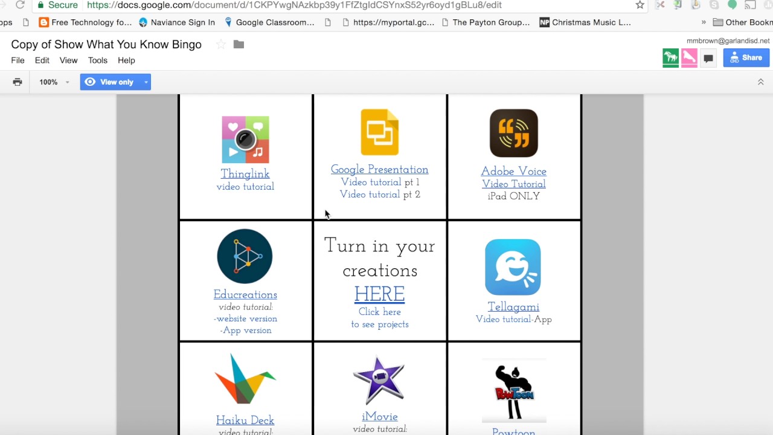Viewport: 773px width, 435px height.
Task: Click the Educreations round logo image
Action: coord(245,256)
